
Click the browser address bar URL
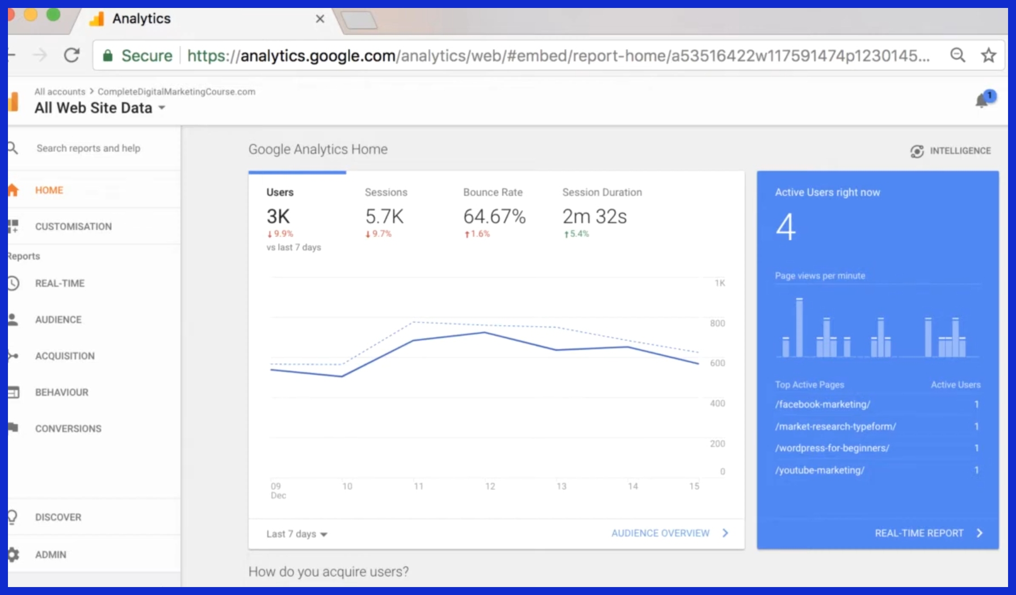click(559, 56)
